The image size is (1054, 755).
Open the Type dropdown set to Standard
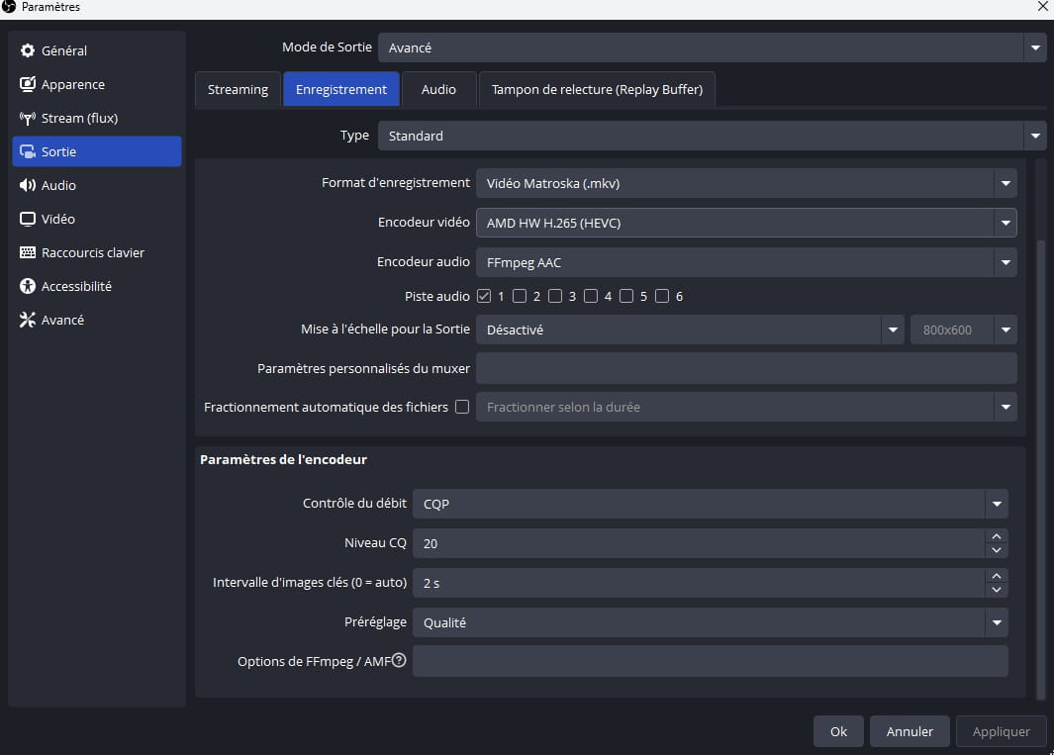tap(712, 136)
